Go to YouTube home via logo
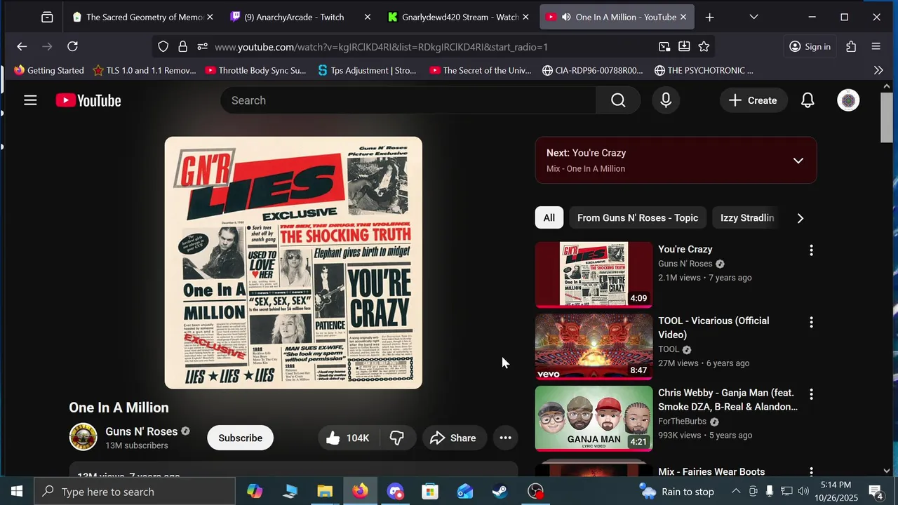The height and width of the screenshot is (505, 898). point(88,100)
